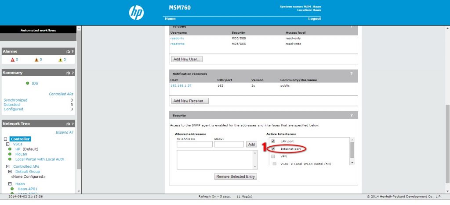Click the Add New Receiver button
Screen dimensions: 450x205
point(190,101)
